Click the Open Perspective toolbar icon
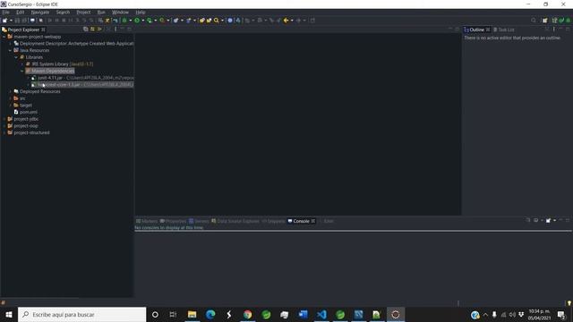 (545, 21)
